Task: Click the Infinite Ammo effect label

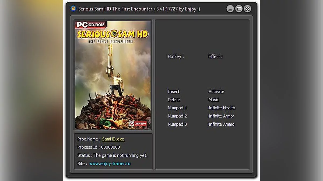Action: pyautogui.click(x=221, y=124)
